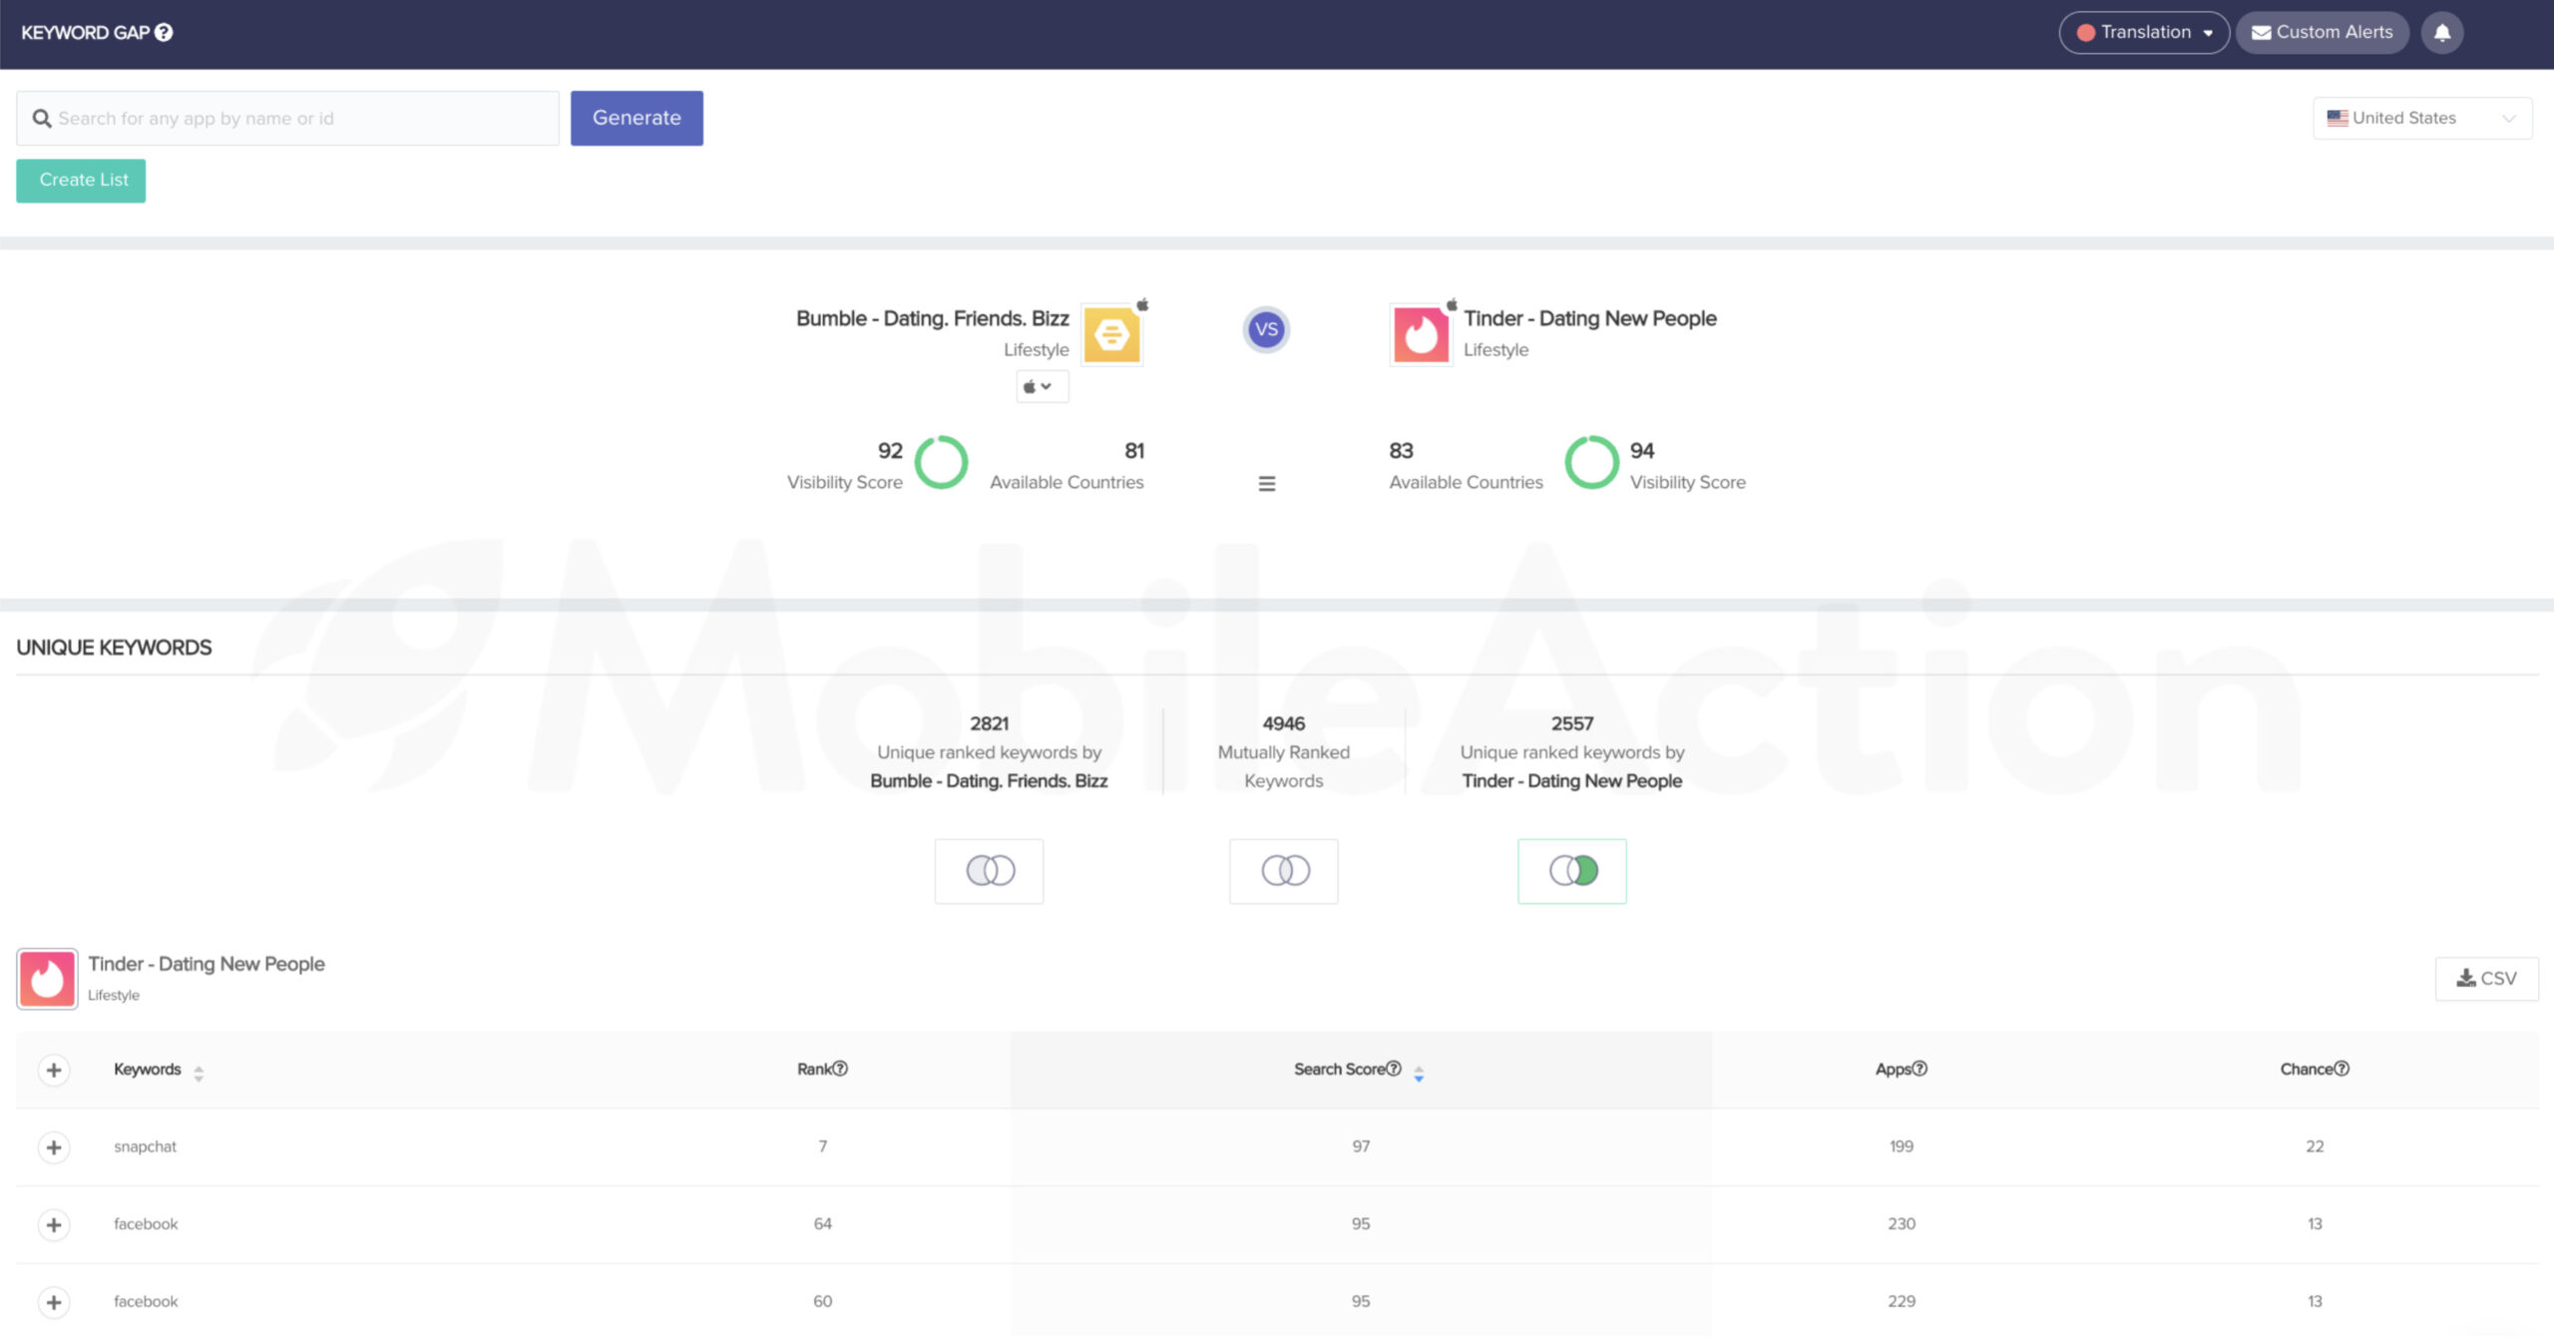2554x1337 pixels.
Task: Click the Tinder icon above keyword table
Action: point(47,979)
